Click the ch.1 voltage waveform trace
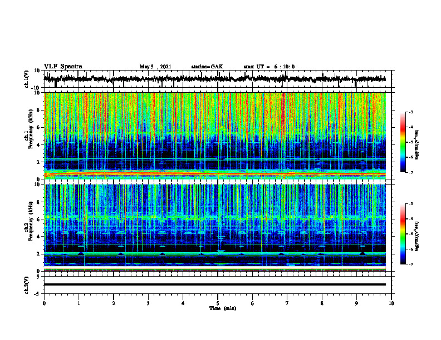The image size is (441, 340). pyautogui.click(x=215, y=79)
